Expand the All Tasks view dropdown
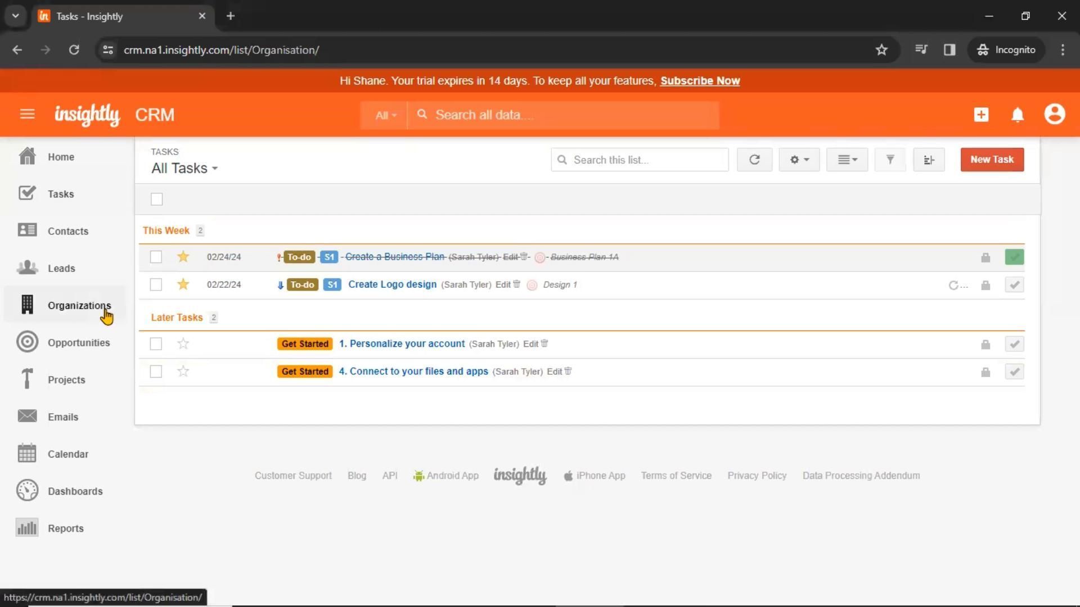 point(184,168)
